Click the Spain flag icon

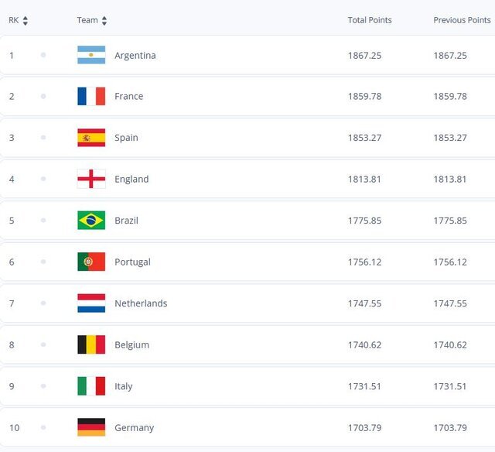(x=91, y=138)
